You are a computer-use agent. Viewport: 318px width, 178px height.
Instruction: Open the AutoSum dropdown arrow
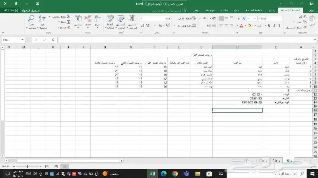point(49,17)
